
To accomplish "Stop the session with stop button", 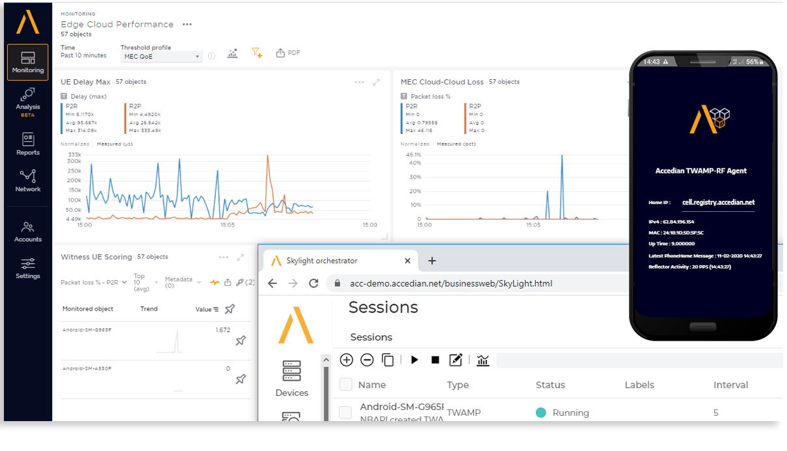I will [435, 360].
